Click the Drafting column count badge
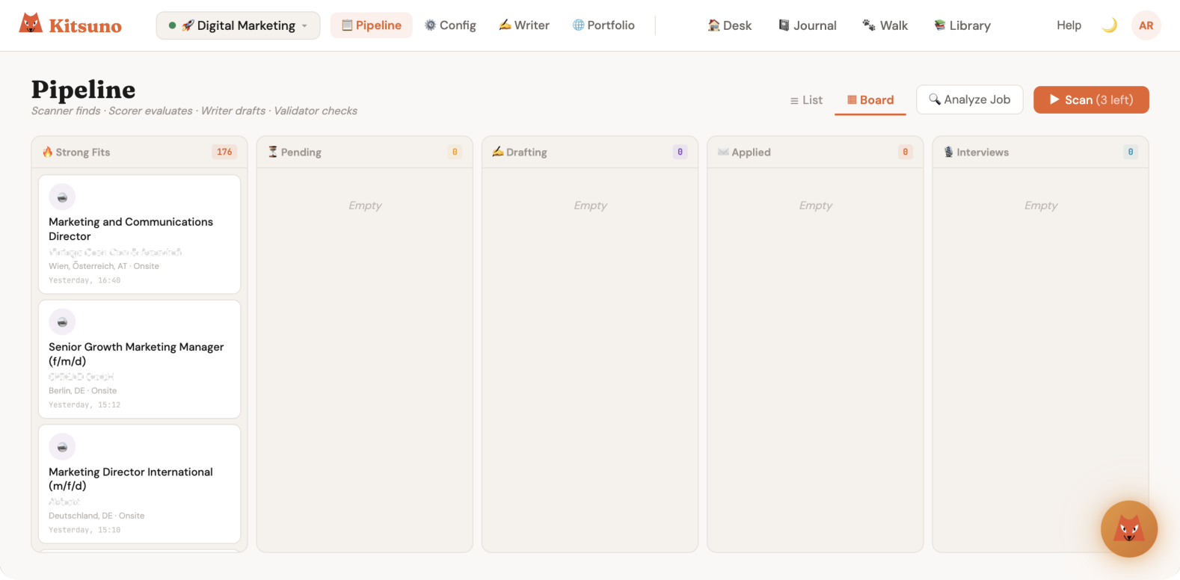Screen dimensions: 1180x580 click(680, 152)
